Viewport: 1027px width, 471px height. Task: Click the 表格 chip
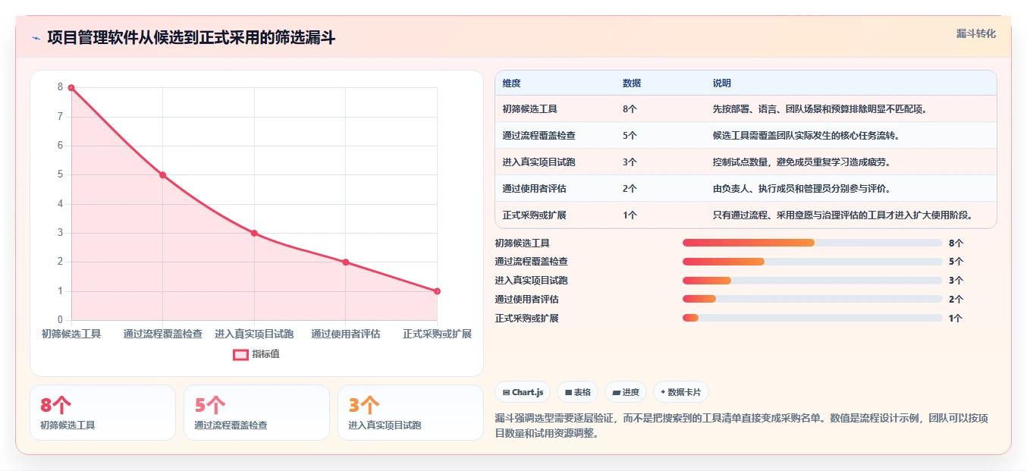click(577, 392)
